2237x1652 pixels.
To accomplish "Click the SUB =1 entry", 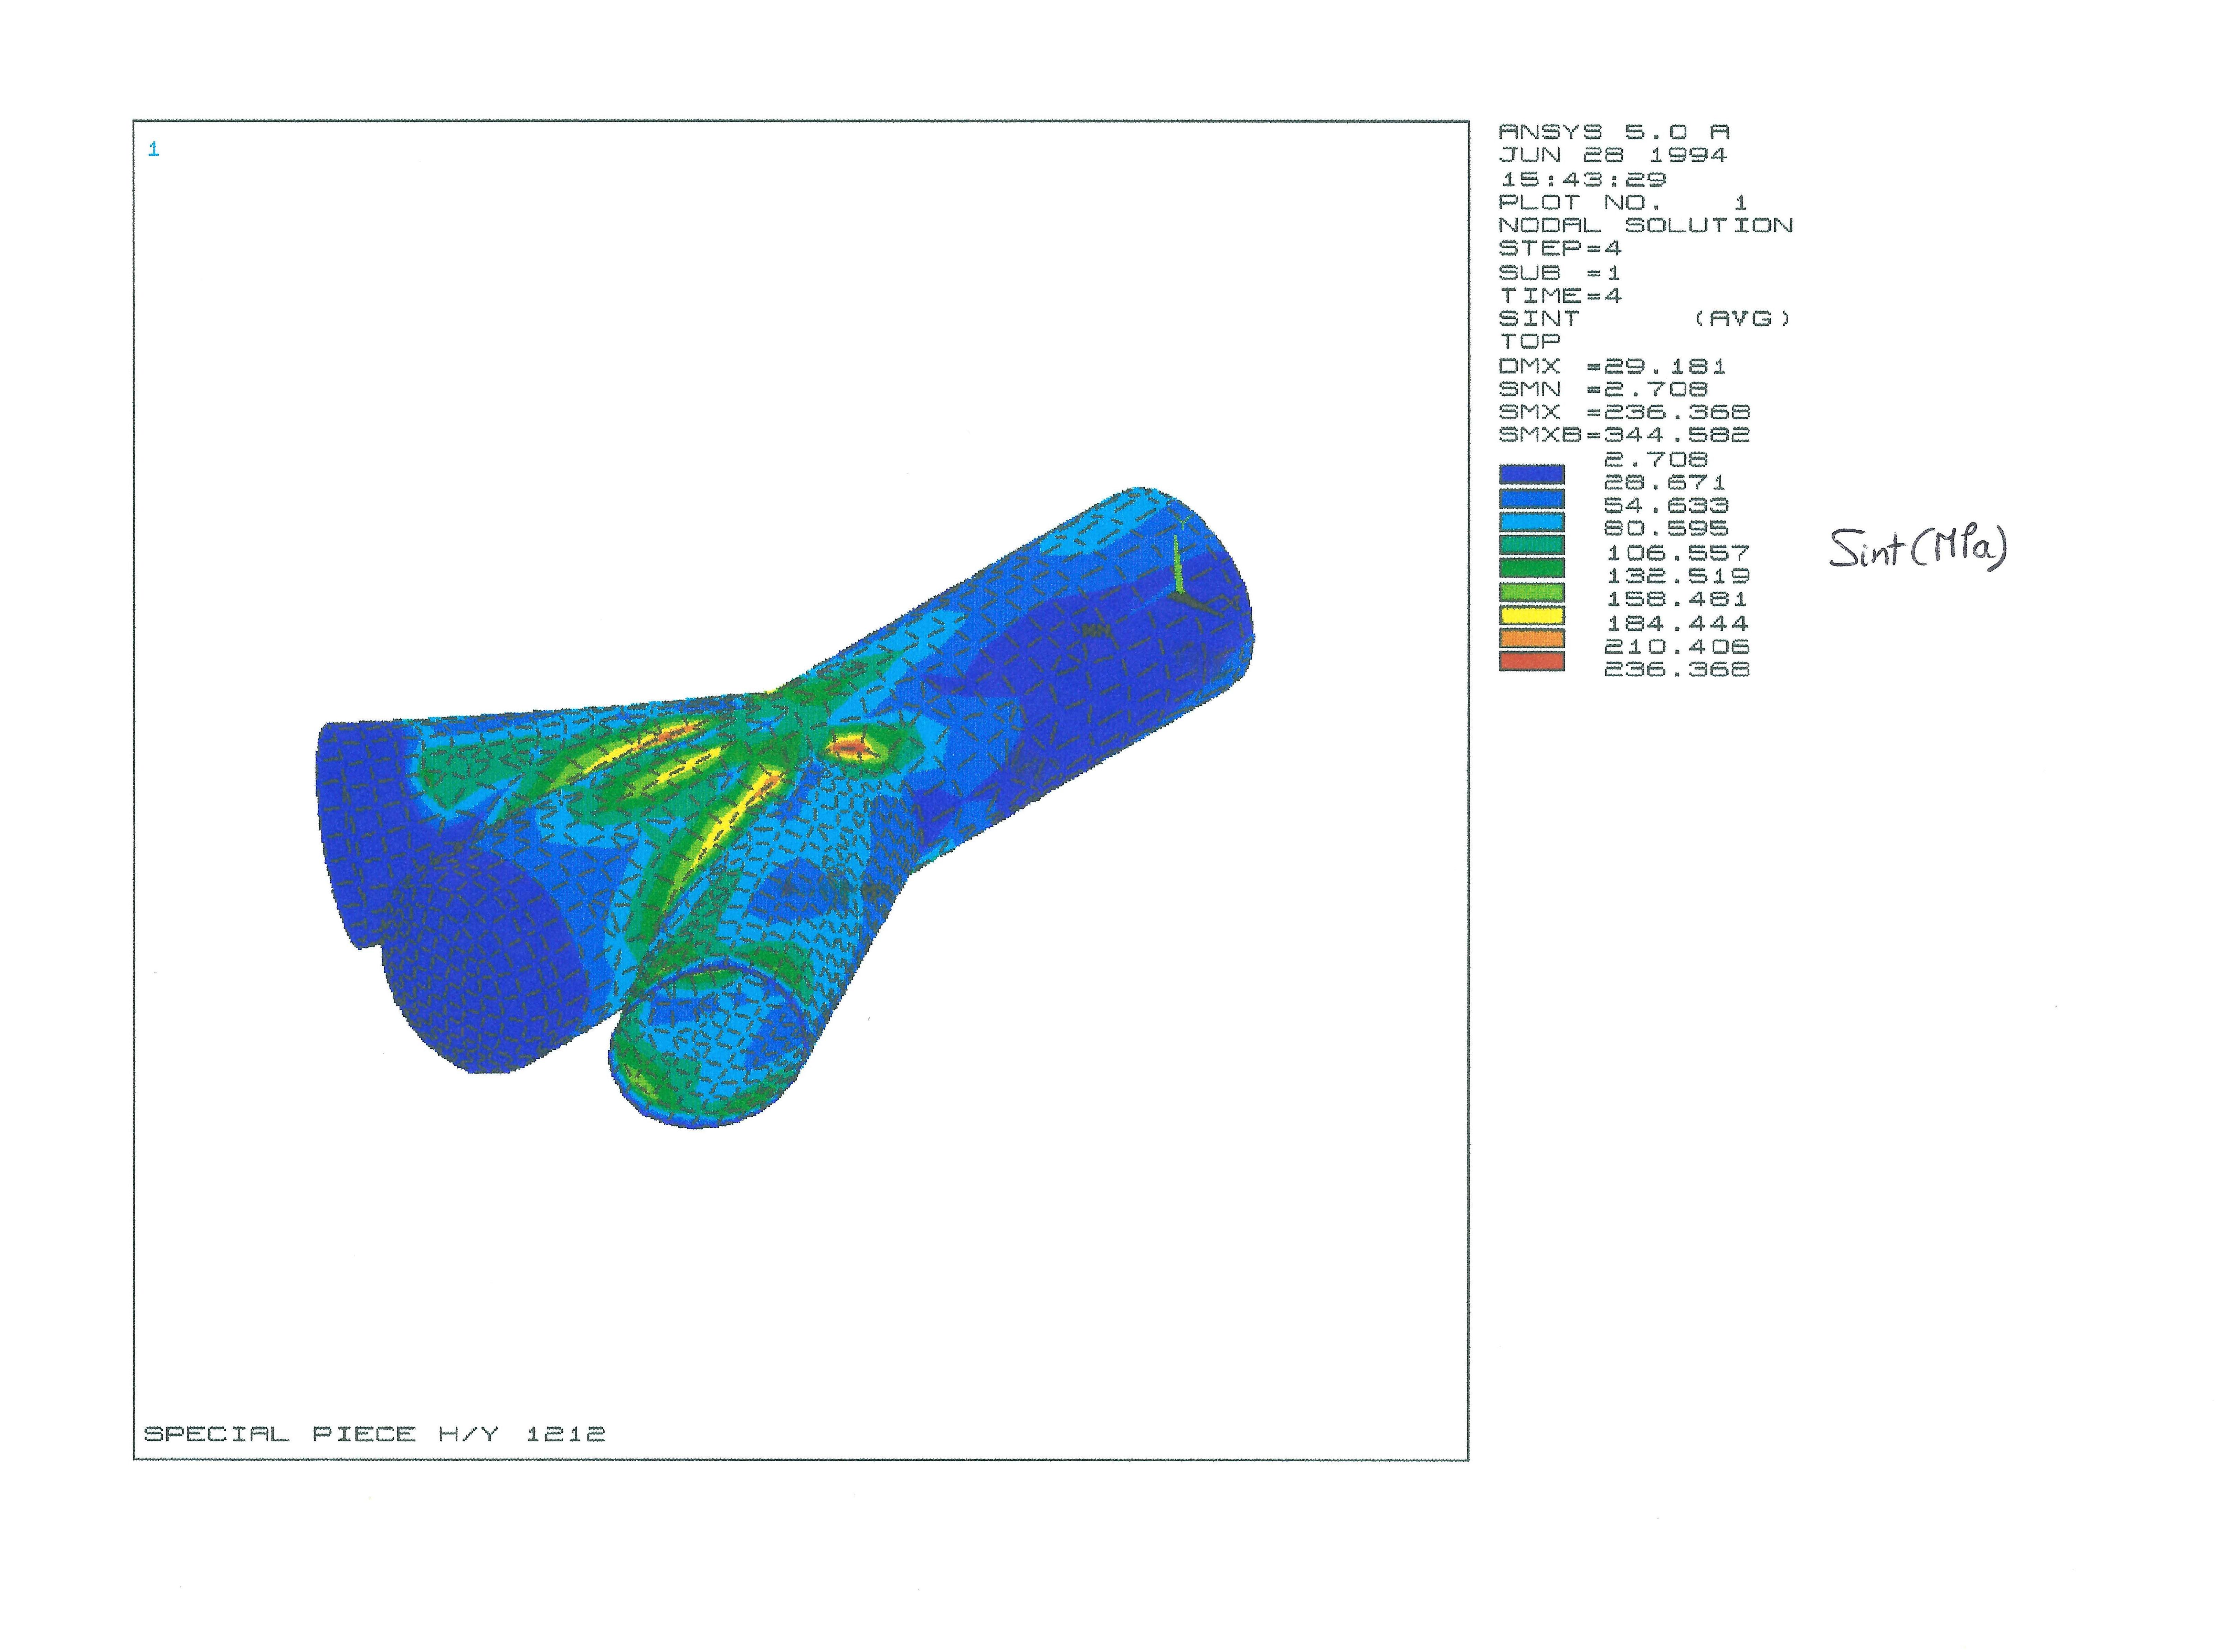I will click(1560, 273).
